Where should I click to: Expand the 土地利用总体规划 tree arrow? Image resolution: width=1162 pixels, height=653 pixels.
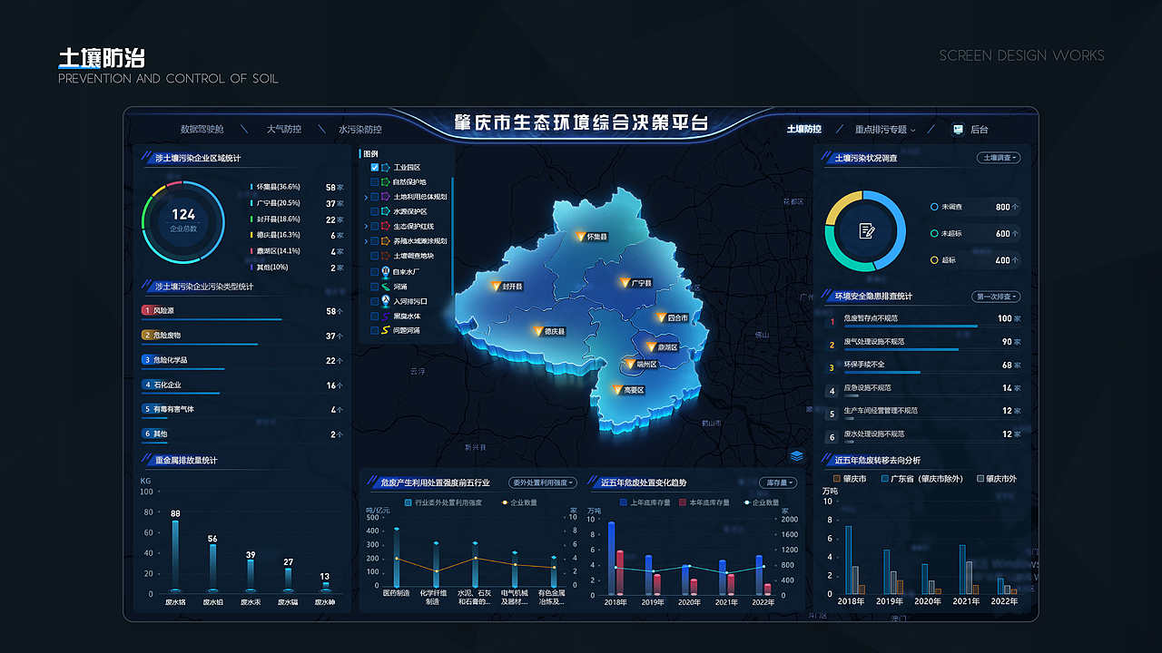coord(366,197)
